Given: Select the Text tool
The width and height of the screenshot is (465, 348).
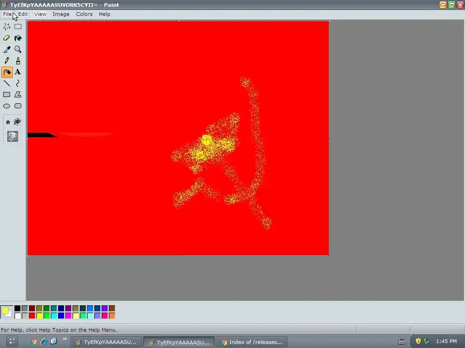Looking at the screenshot, I should click(x=18, y=72).
